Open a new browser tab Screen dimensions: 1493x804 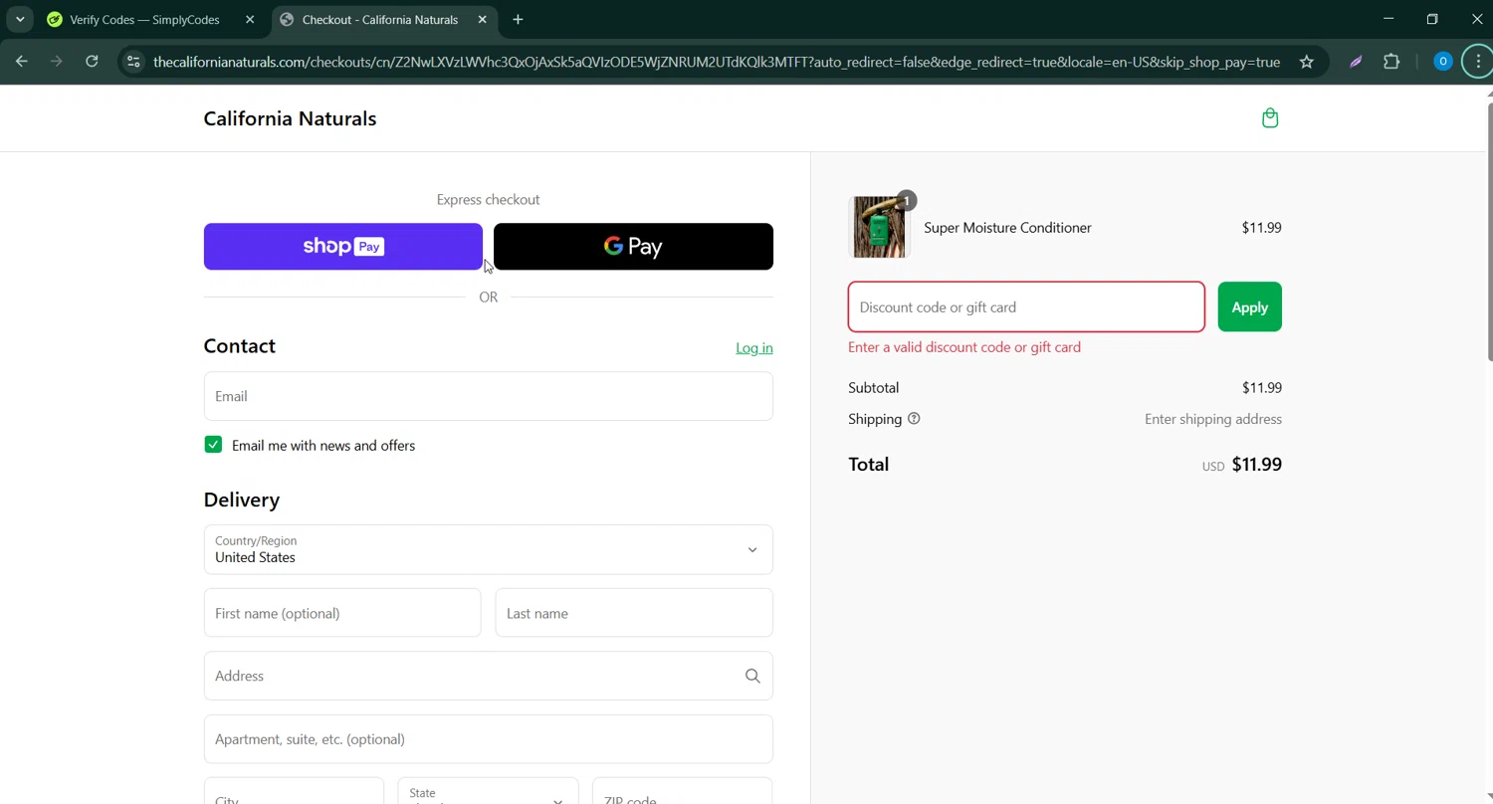(x=518, y=19)
